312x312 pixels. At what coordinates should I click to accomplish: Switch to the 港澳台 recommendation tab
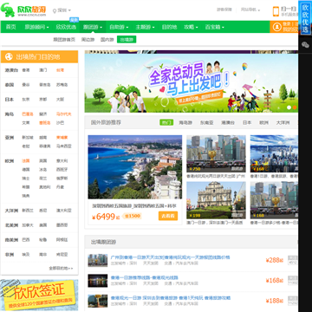(x=228, y=122)
